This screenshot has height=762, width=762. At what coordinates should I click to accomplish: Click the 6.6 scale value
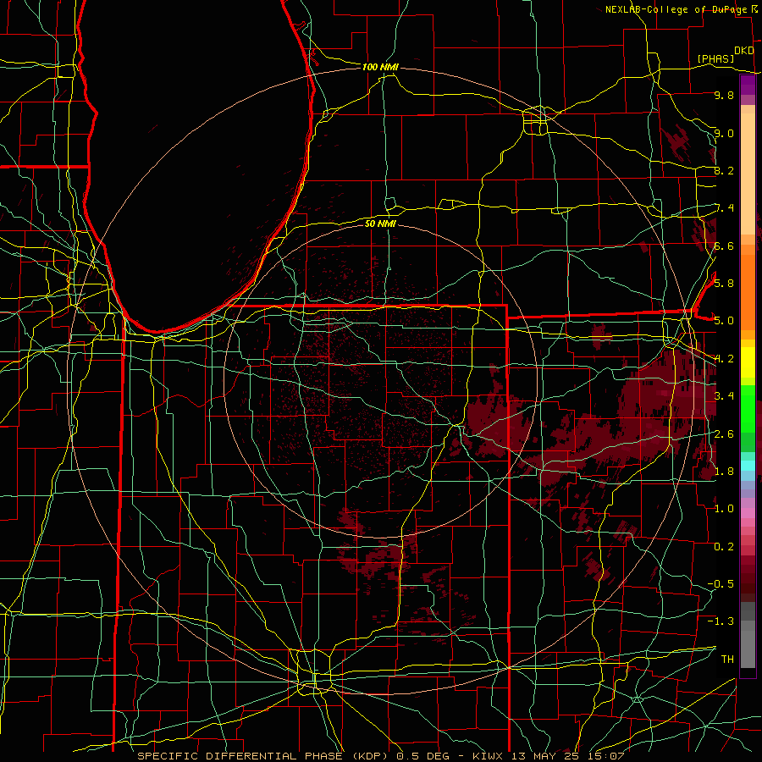(724, 246)
